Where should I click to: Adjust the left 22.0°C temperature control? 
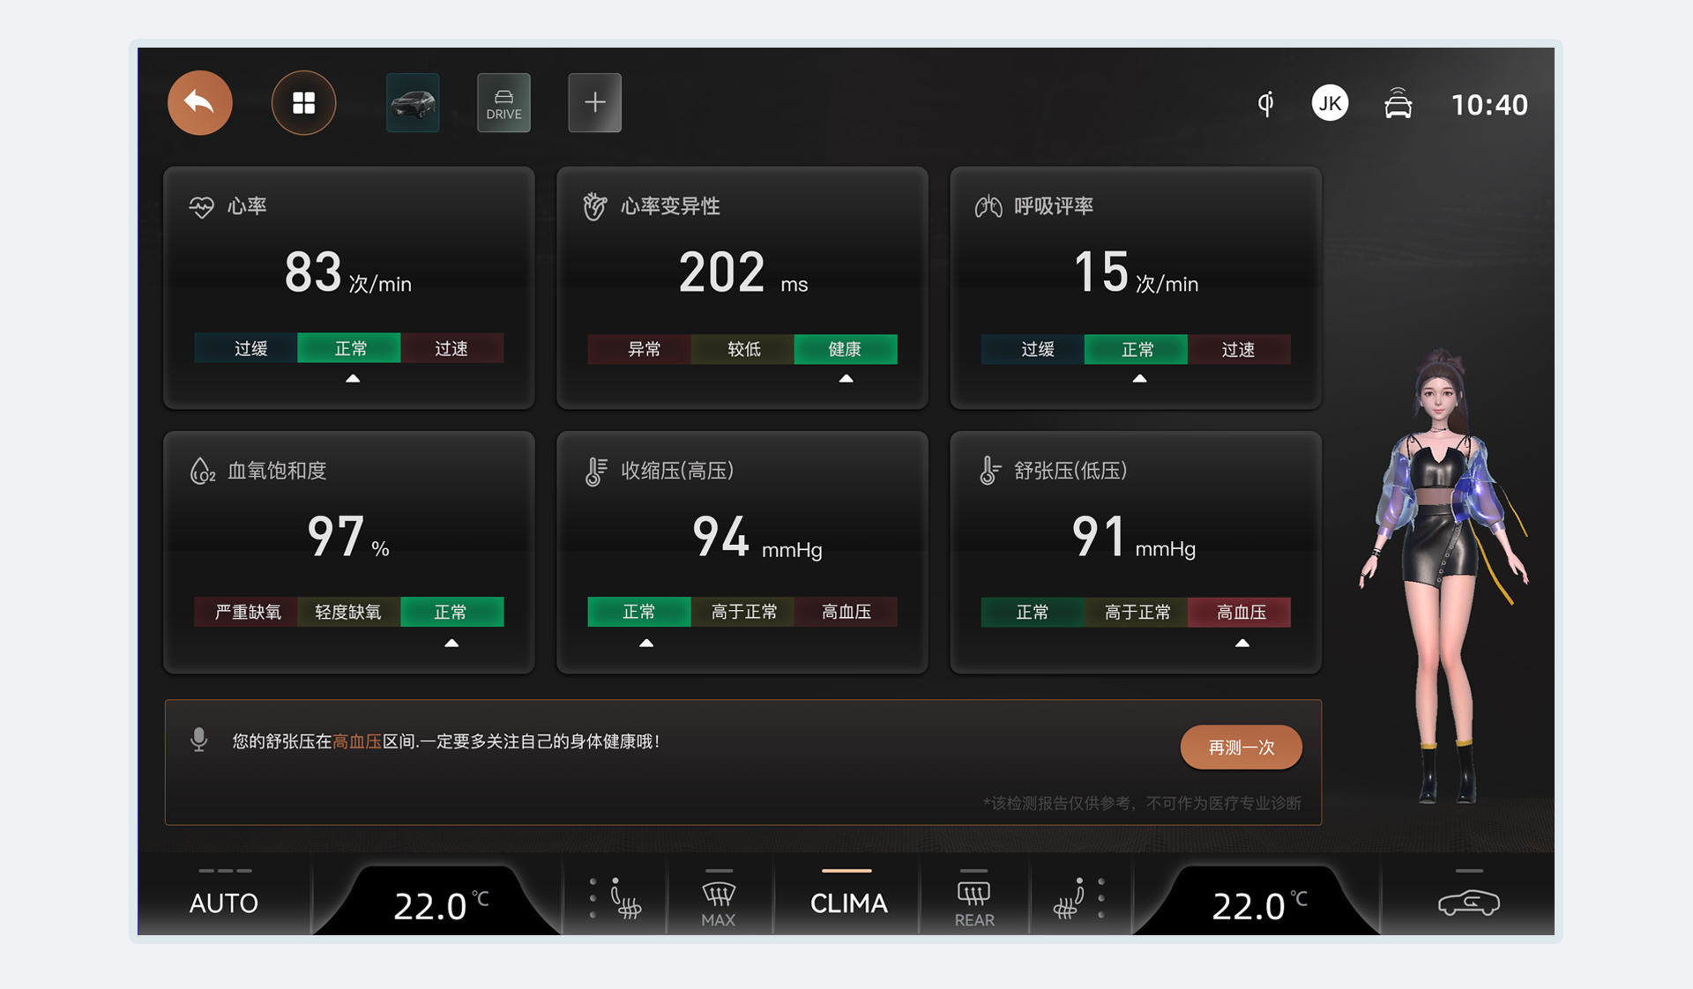coord(438,903)
